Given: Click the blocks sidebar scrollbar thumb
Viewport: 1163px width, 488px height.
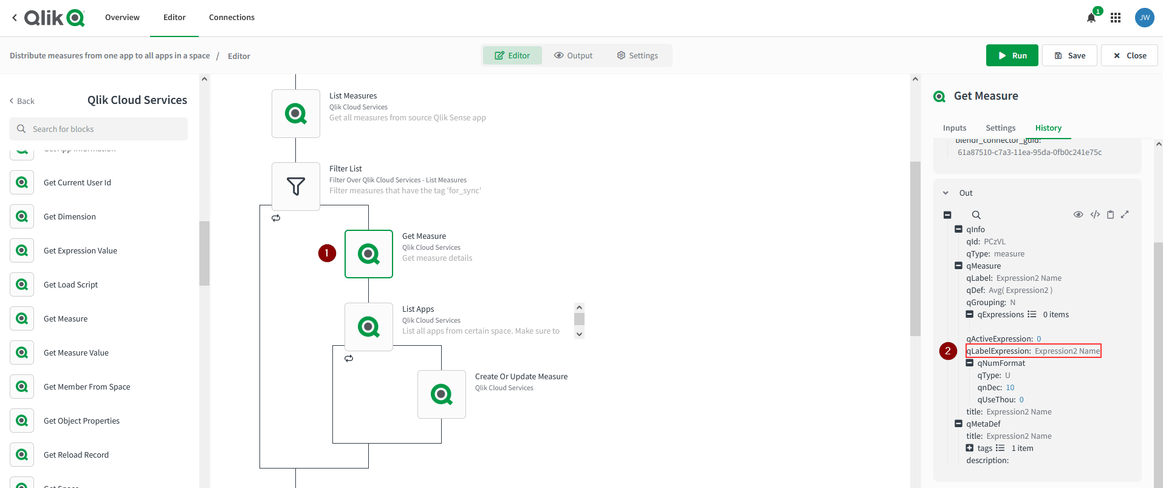Looking at the screenshot, I should [204, 253].
